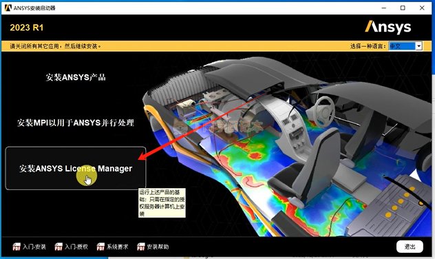Close the ANSYS installer window
Image resolution: width=435 pixels, height=259 pixels.
pos(422,8)
